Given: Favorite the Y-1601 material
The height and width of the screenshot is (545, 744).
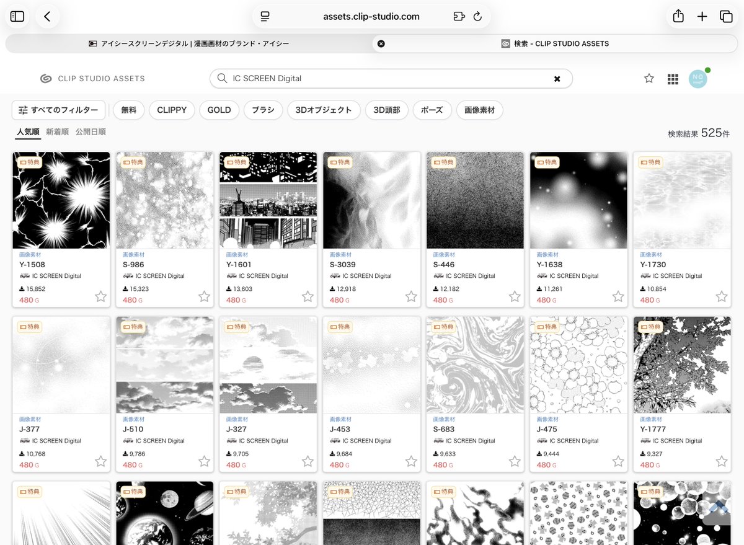Looking at the screenshot, I should (308, 296).
